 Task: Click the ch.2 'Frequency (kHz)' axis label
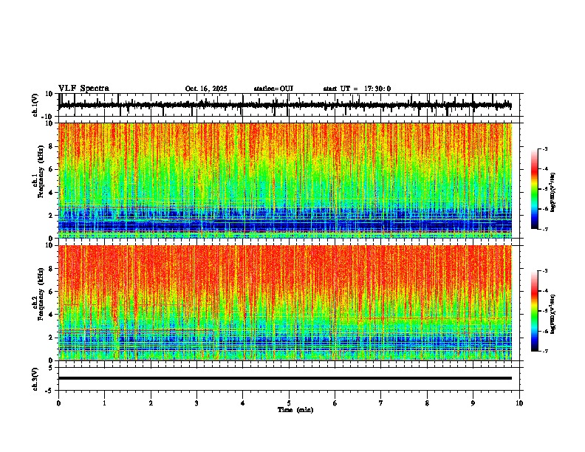(40, 294)
